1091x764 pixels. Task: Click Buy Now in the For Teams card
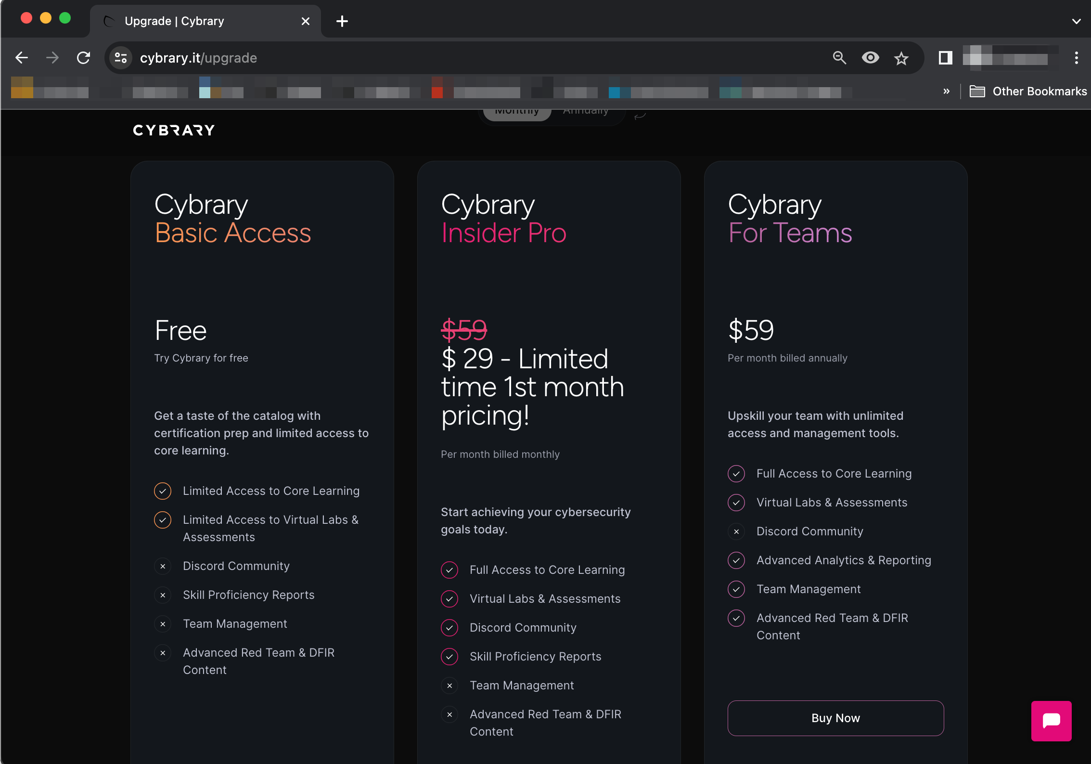click(x=835, y=718)
